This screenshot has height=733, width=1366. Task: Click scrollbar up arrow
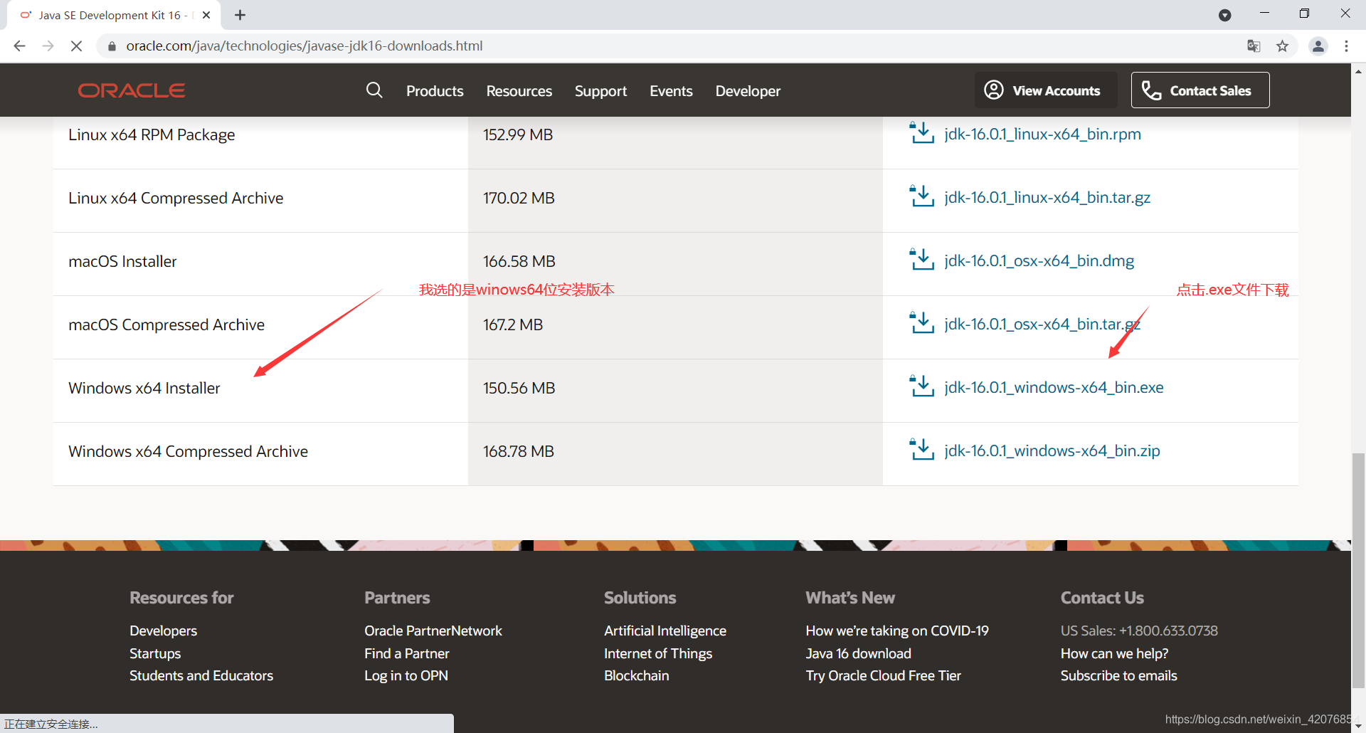coord(1358,71)
